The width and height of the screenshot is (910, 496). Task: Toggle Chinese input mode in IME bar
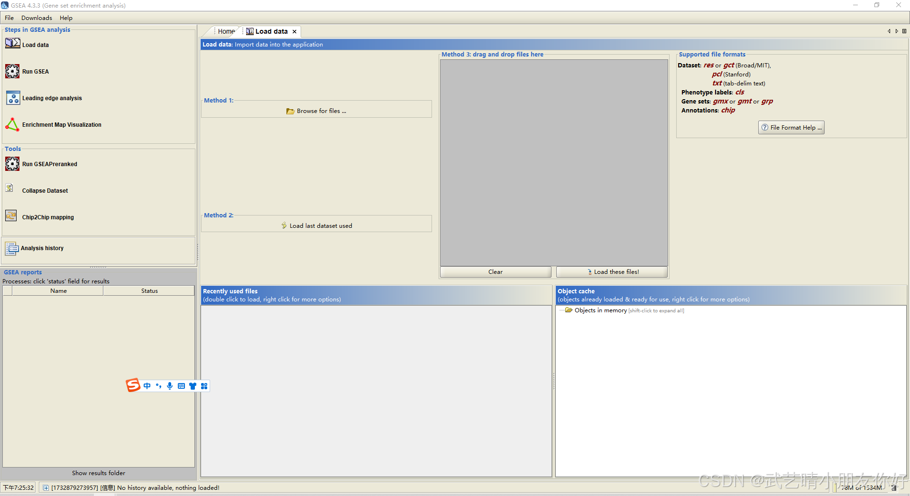(x=147, y=386)
